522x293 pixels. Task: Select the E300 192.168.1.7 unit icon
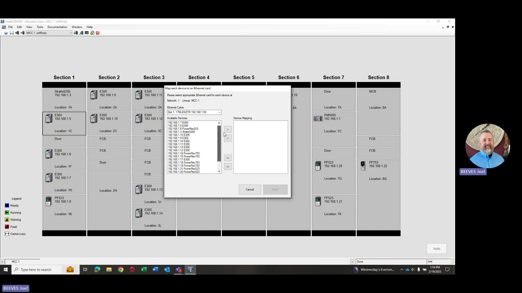point(49,177)
